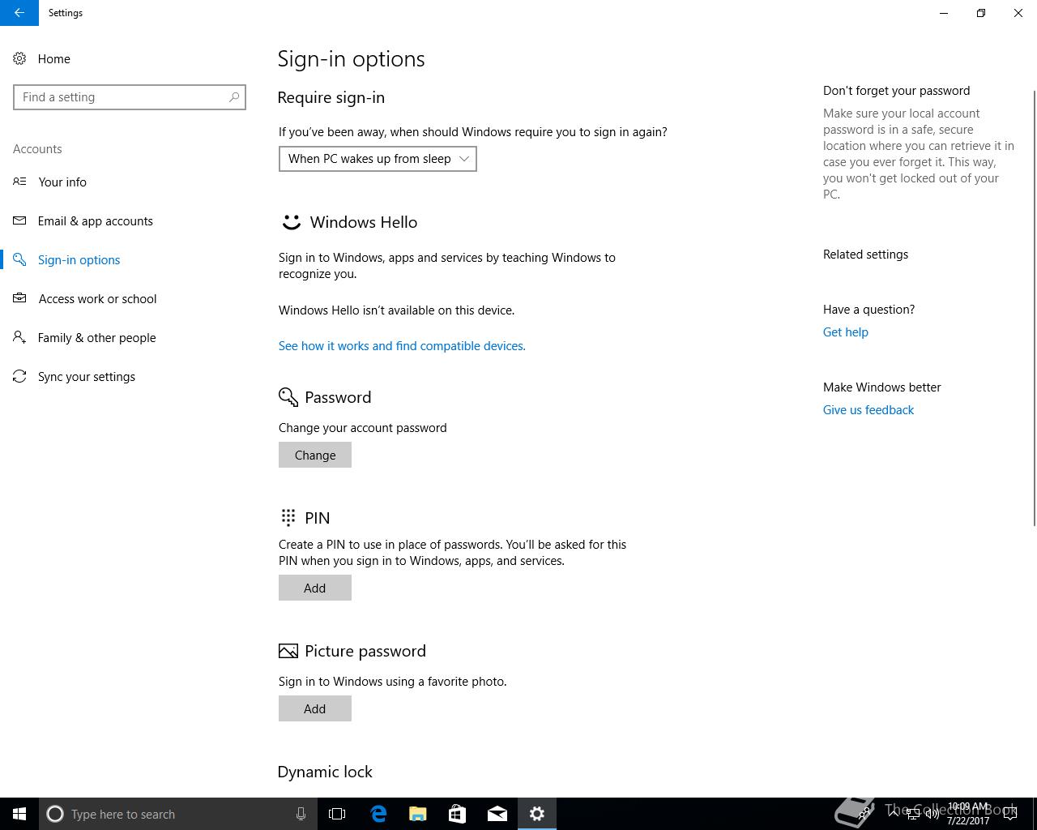
Task: Launch File Explorer from the taskbar
Action: coord(418,814)
